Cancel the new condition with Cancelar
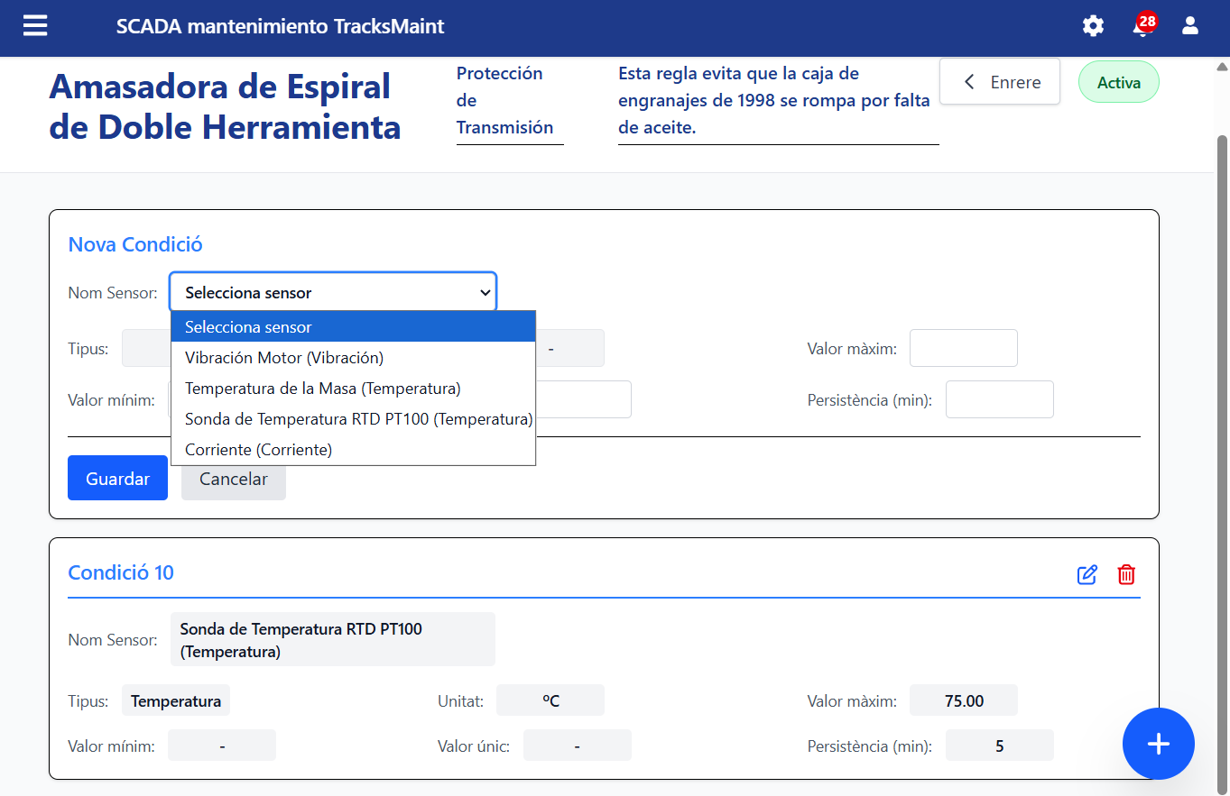This screenshot has width=1230, height=796. click(233, 479)
